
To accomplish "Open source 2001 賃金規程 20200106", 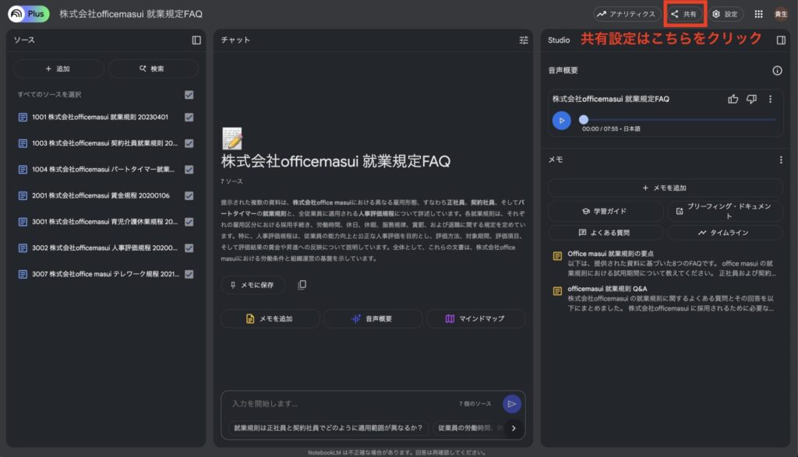I will (101, 195).
